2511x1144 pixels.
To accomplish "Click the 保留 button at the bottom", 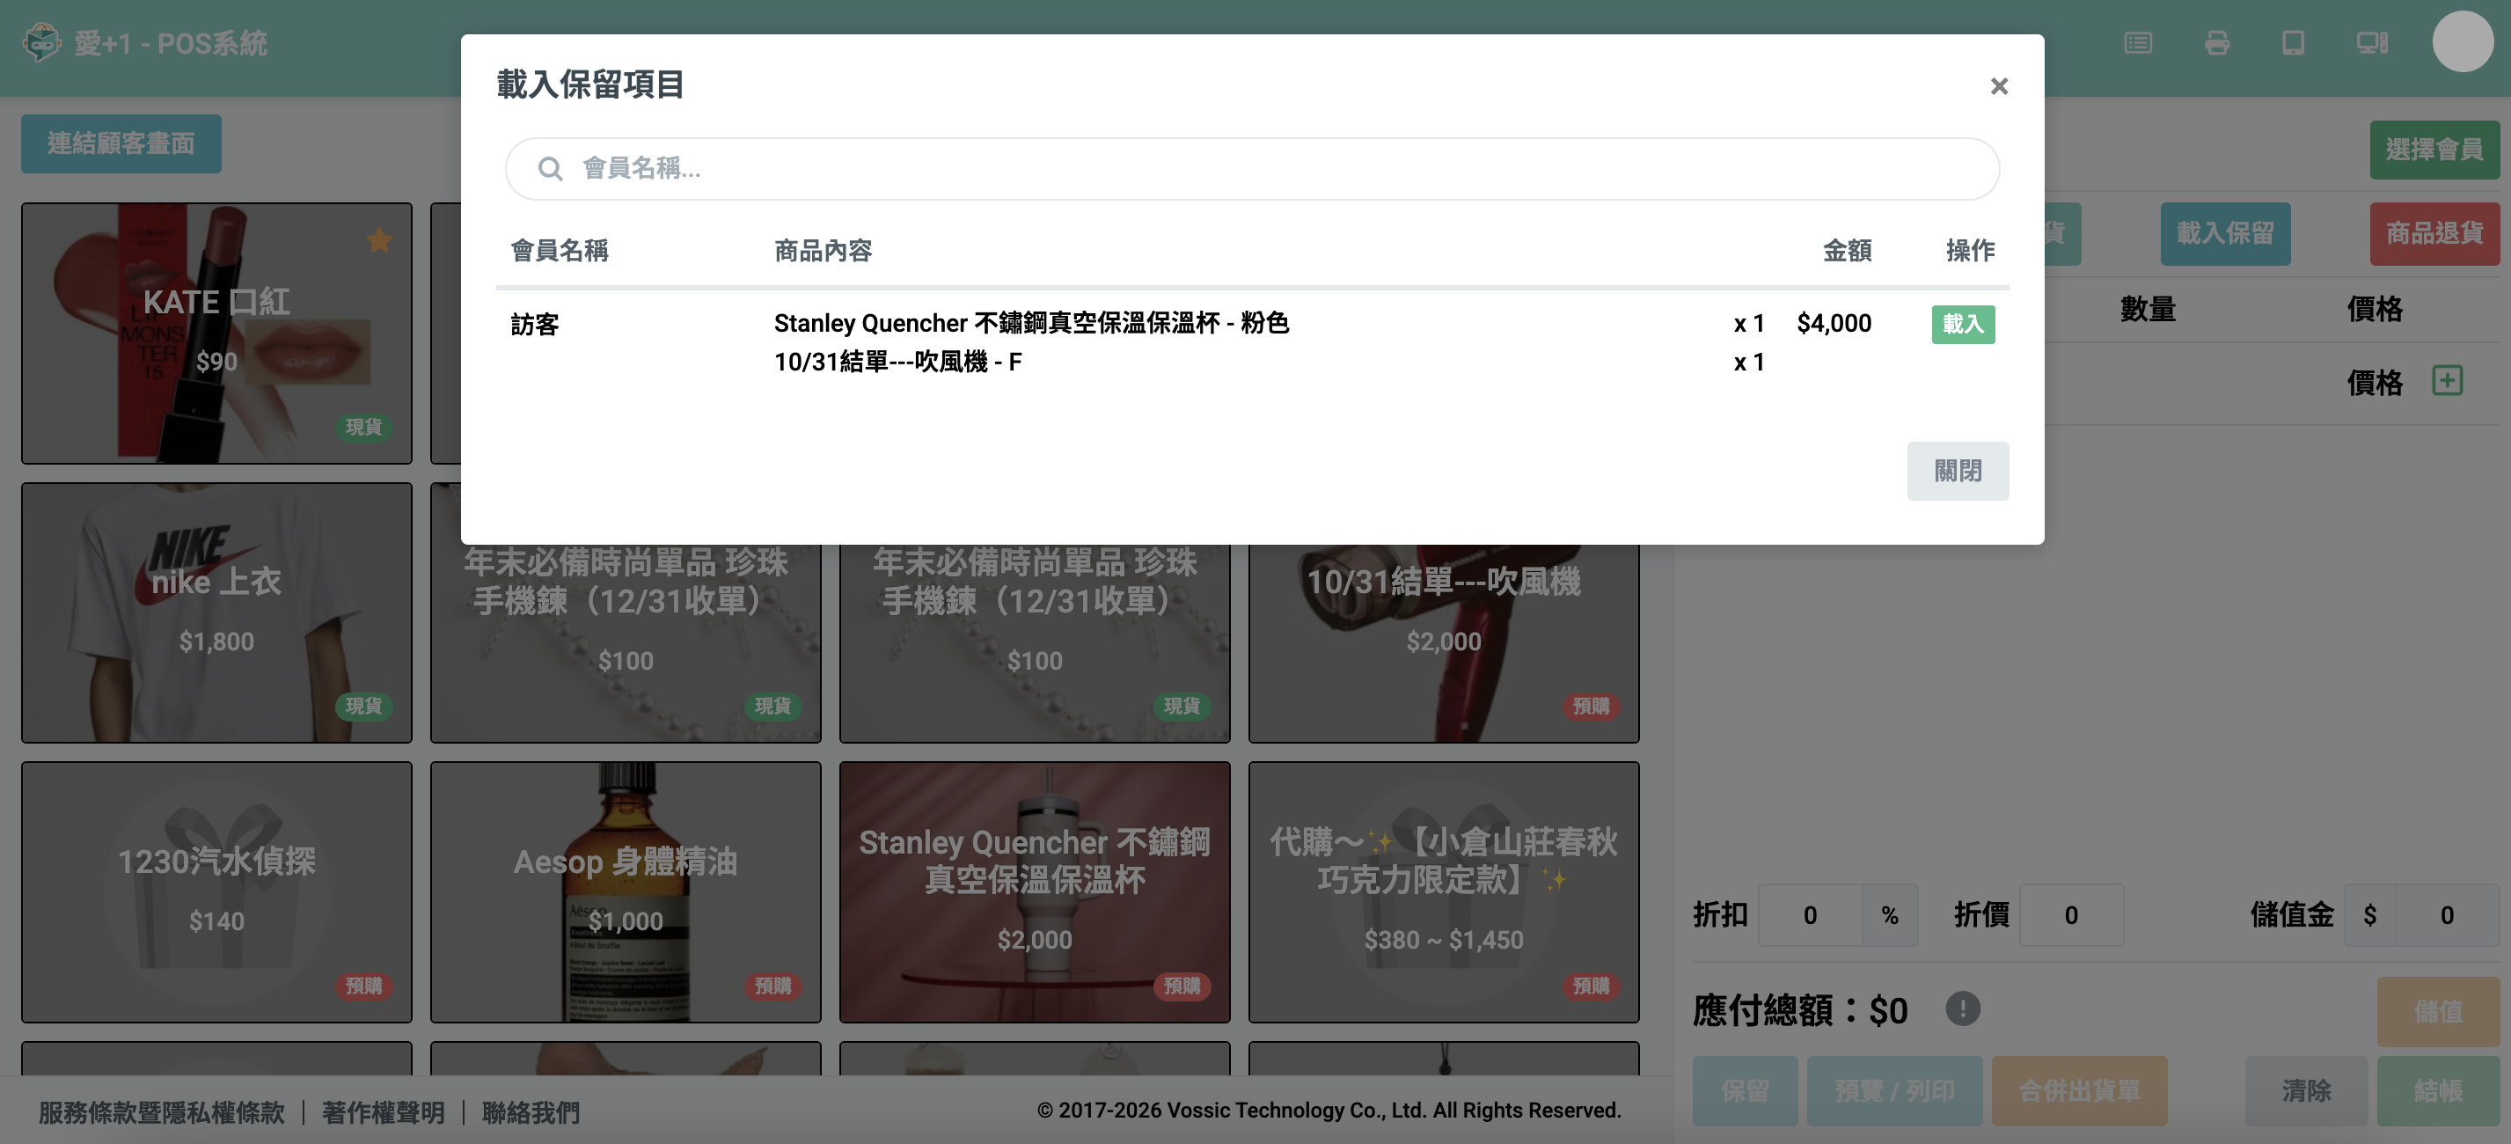I will click(1745, 1091).
